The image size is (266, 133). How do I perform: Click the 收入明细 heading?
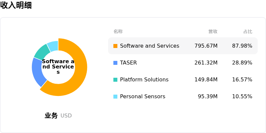(16, 5)
